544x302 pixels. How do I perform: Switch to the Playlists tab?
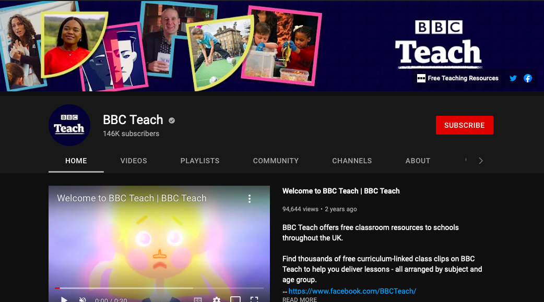coord(200,161)
